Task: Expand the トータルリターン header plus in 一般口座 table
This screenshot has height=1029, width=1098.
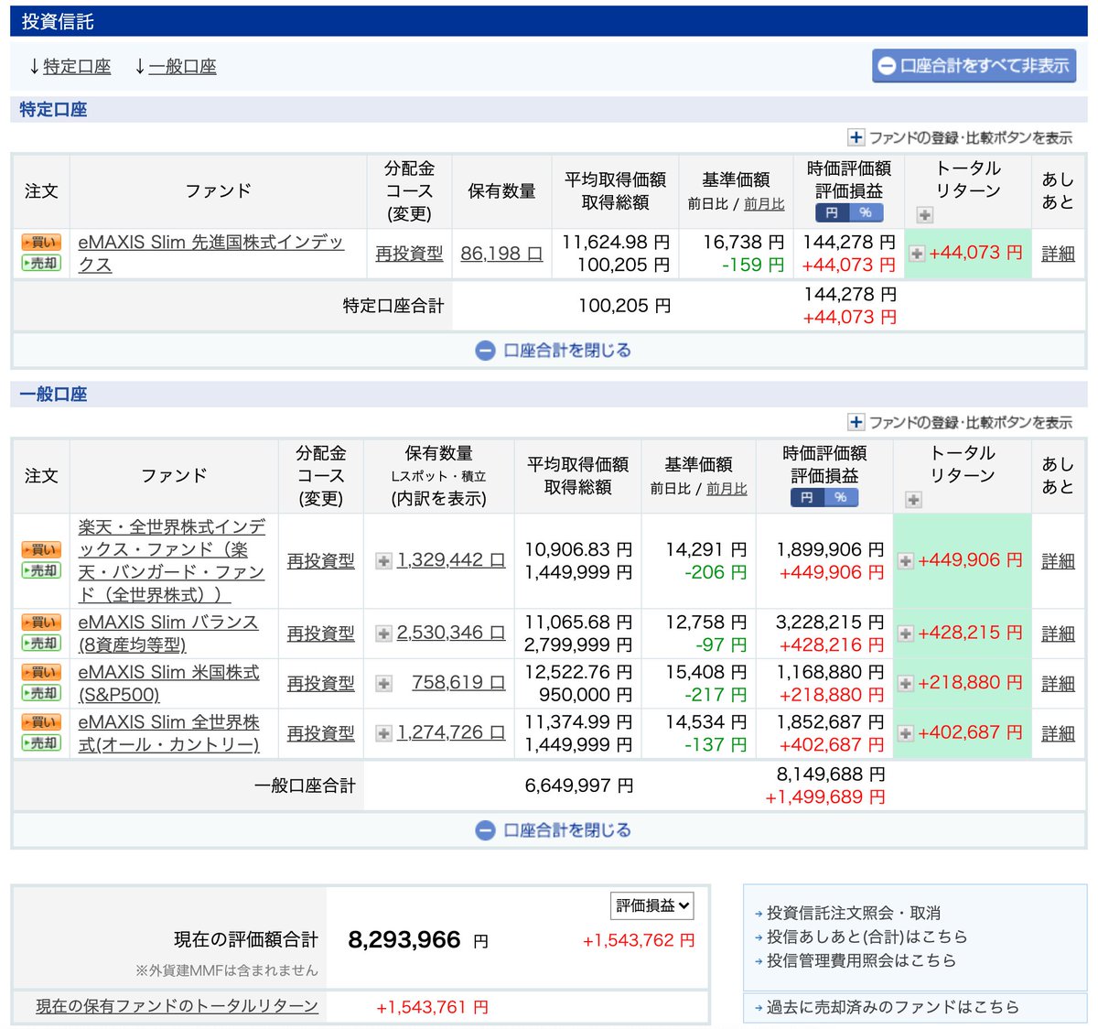Action: tap(912, 500)
